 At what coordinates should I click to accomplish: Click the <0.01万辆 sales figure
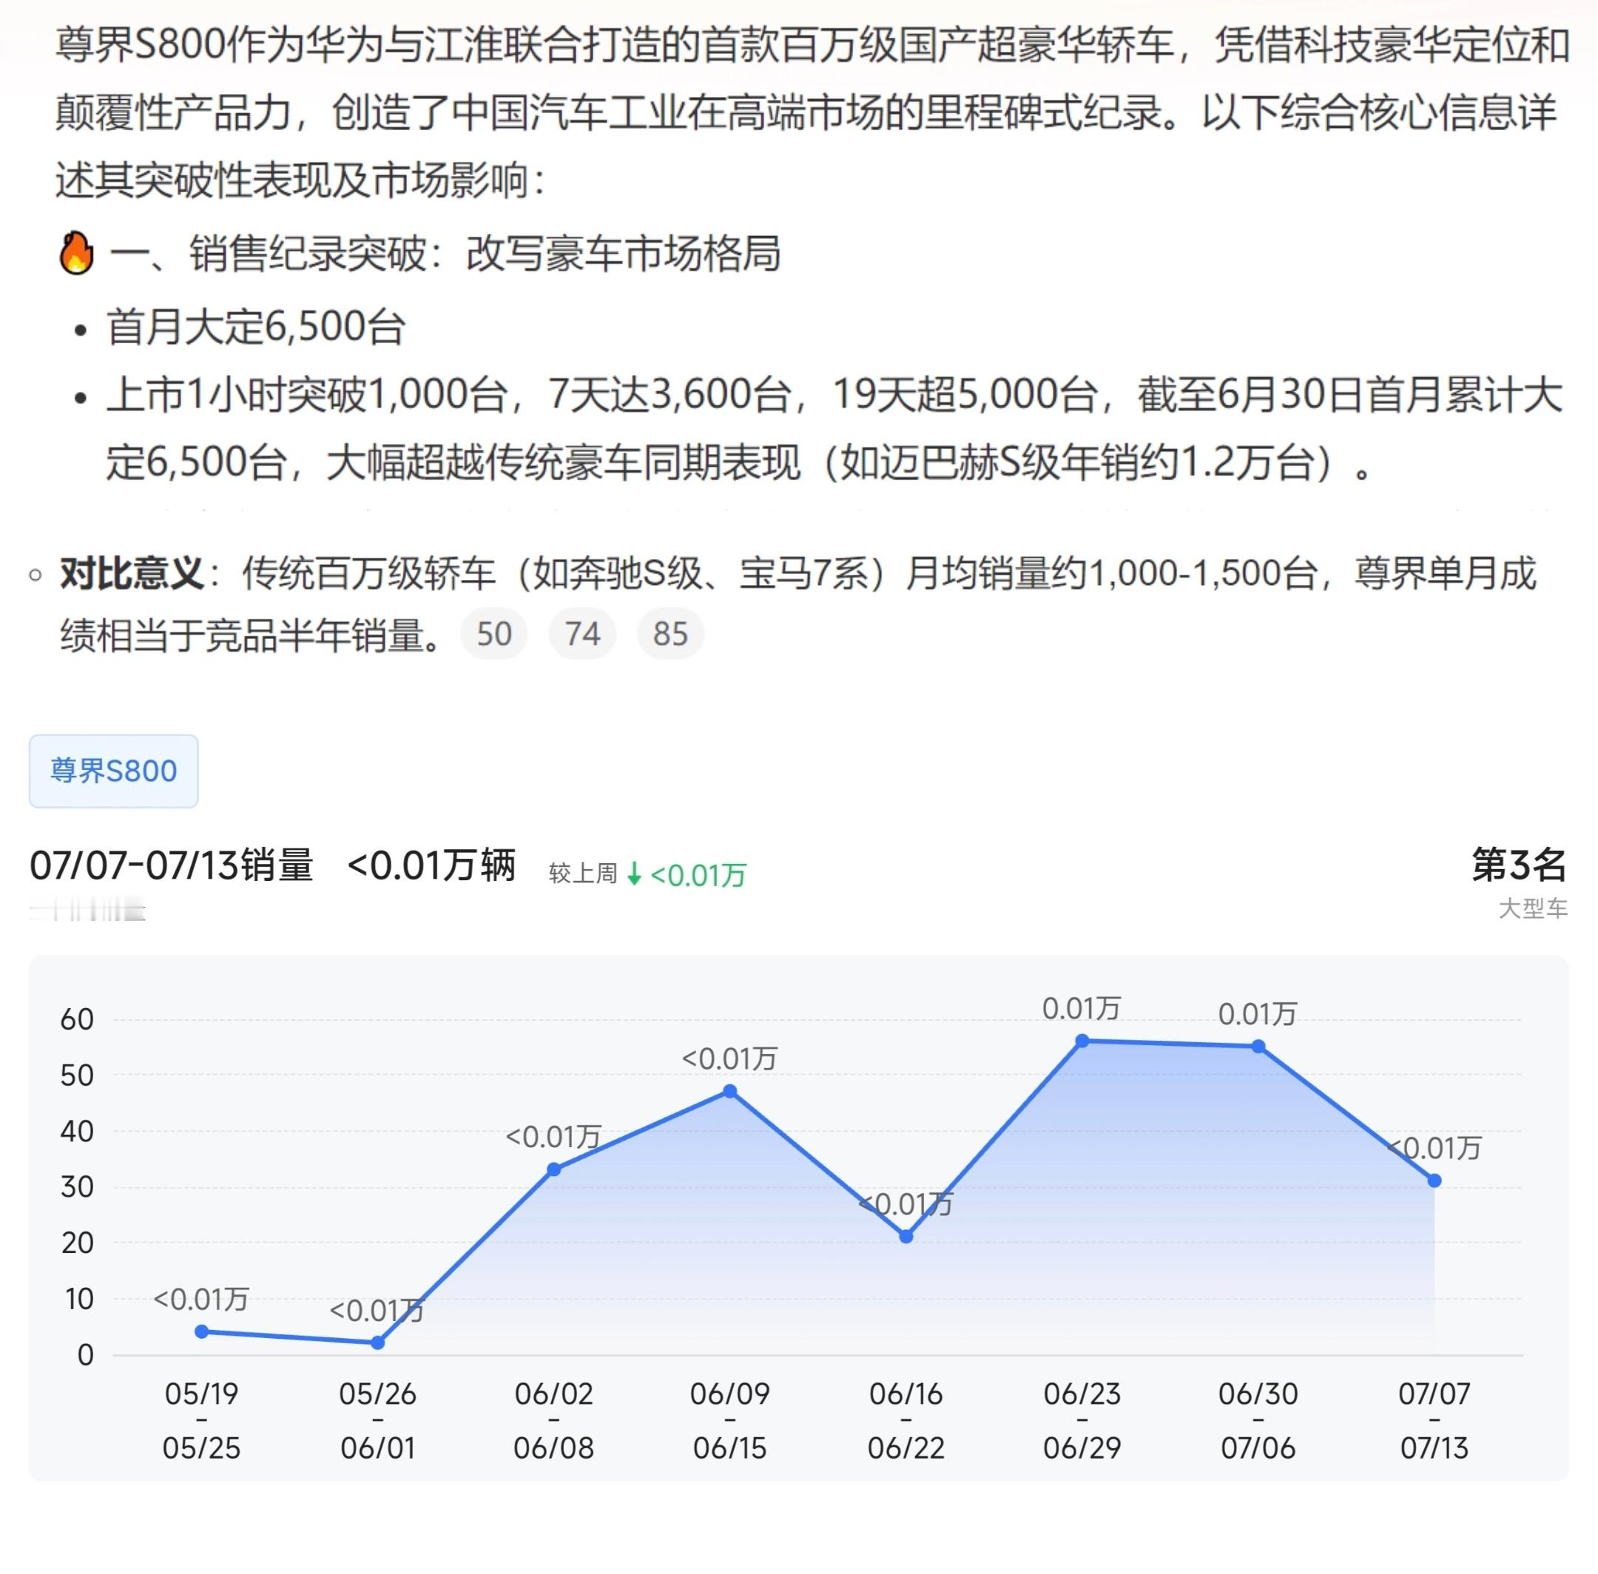coord(431,865)
